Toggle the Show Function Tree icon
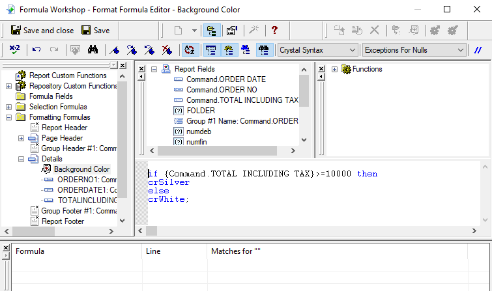Screen dimensions: 492x291 229,50
